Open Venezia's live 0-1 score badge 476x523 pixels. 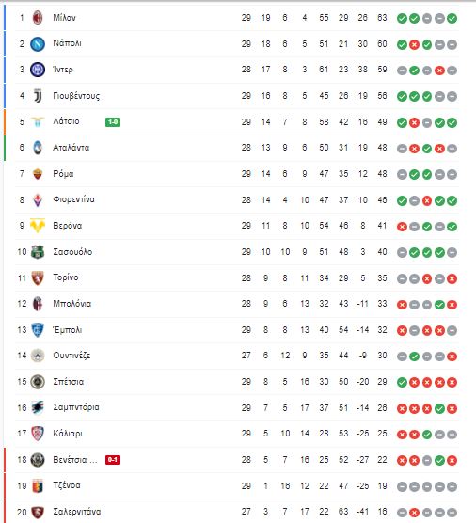(113, 460)
